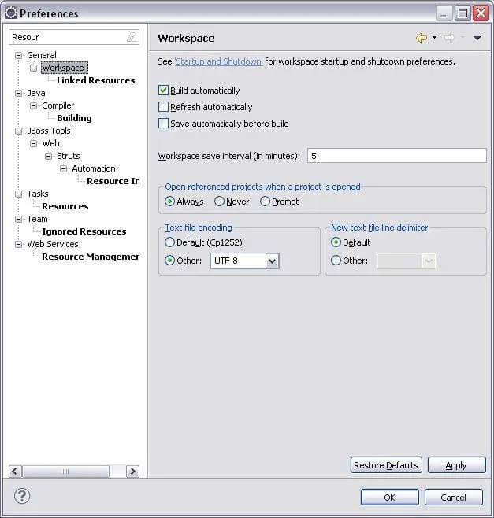494x518 pixels.
Task: Open Linked Resources preference page
Action: click(96, 80)
